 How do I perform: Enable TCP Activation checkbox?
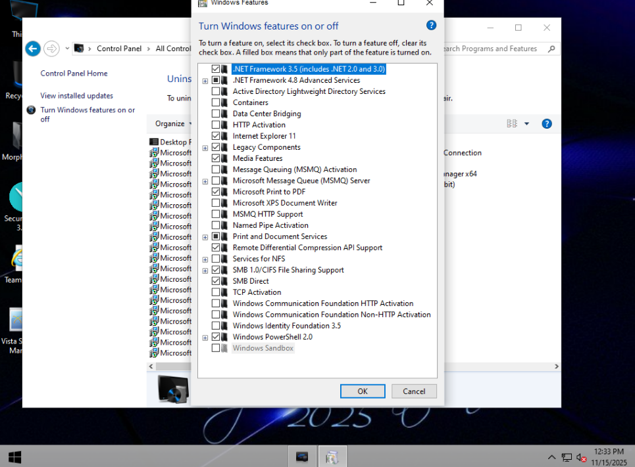pos(216,292)
